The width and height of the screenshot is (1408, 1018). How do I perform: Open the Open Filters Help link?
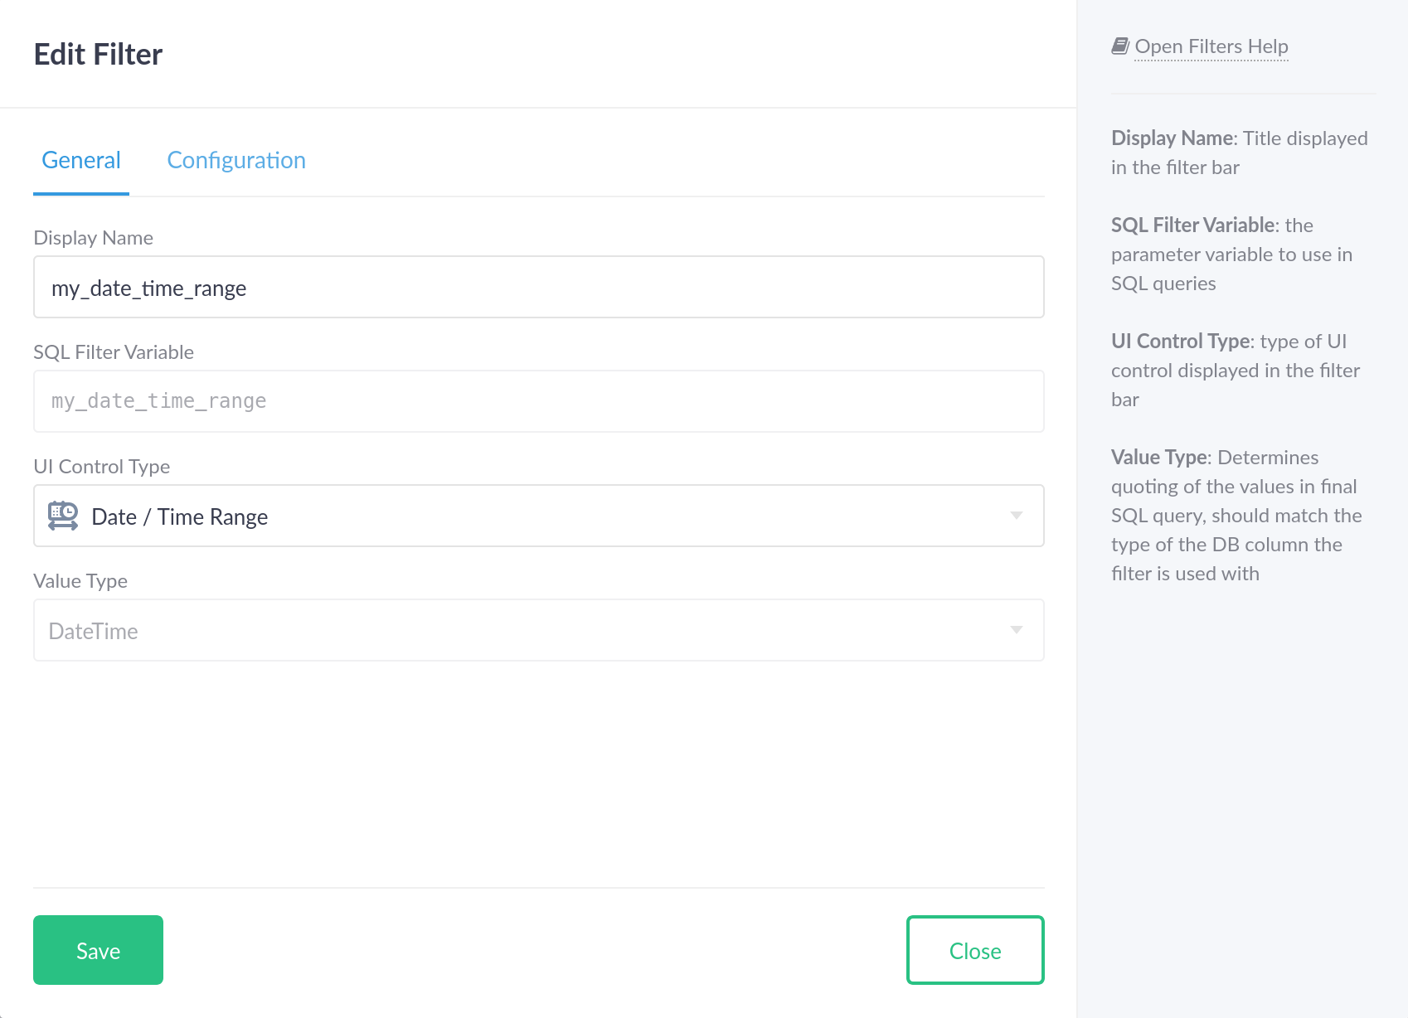[1211, 46]
